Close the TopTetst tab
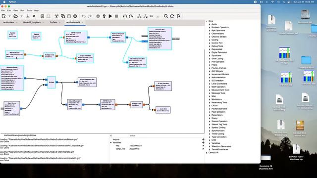The width and height of the screenshot is (317, 178). pos(59,22)
